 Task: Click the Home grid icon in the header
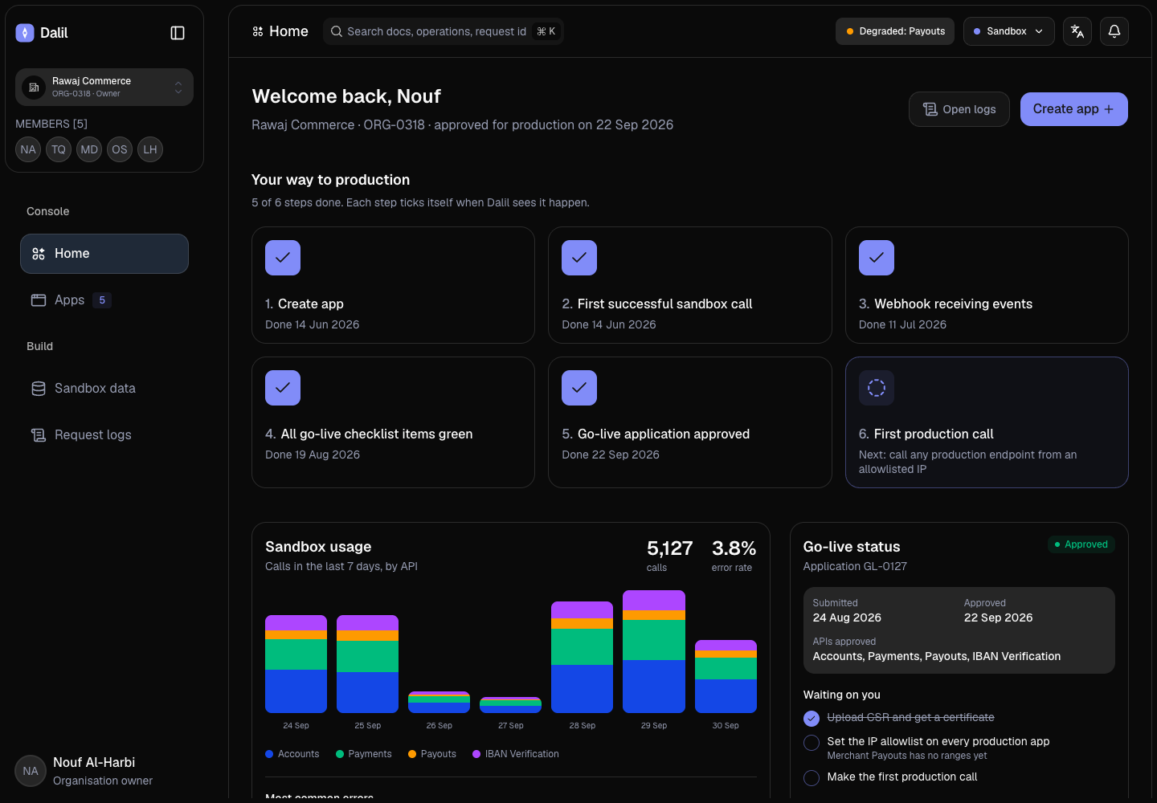click(x=258, y=31)
